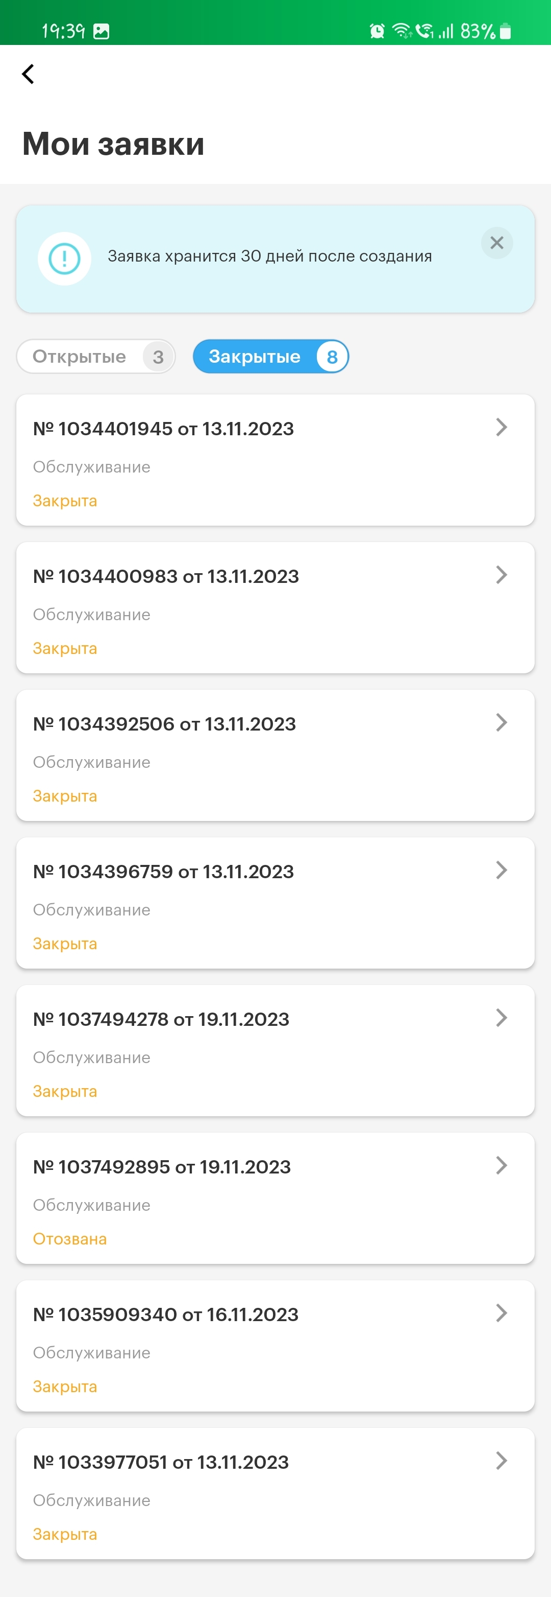Image resolution: width=551 pixels, height=1597 pixels.
Task: Click the Открытые count badge 3
Action: click(158, 357)
